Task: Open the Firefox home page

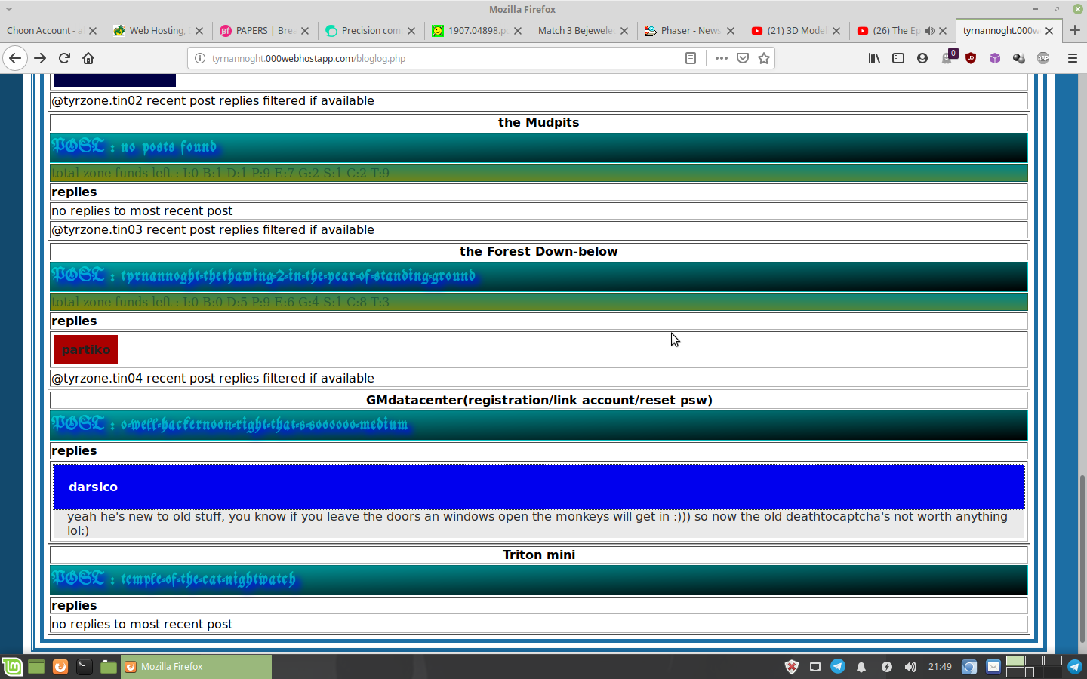Action: tap(88, 58)
